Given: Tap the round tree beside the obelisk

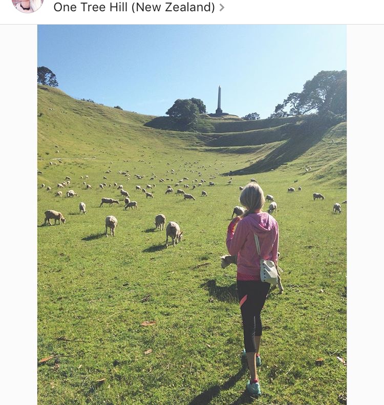Looking at the screenshot, I should coord(185,110).
